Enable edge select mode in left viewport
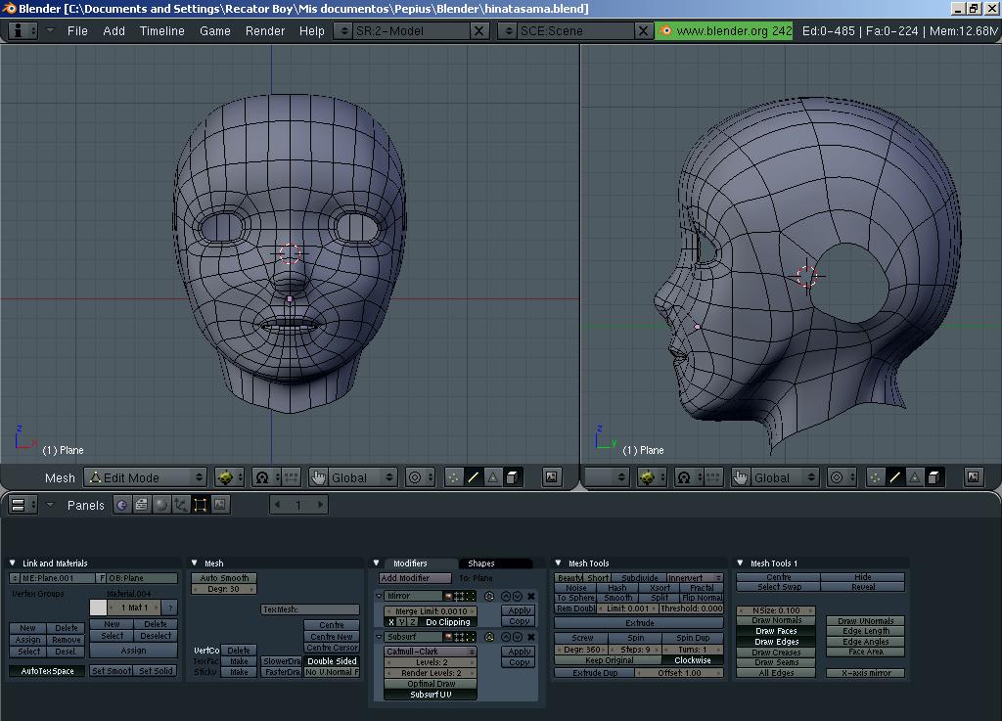 (x=474, y=477)
